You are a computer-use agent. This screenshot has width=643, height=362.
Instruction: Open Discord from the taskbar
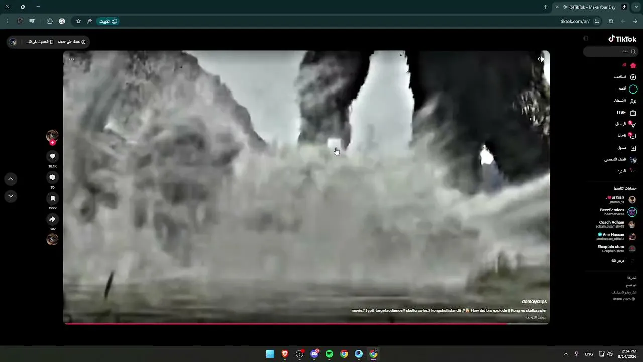pos(314,354)
